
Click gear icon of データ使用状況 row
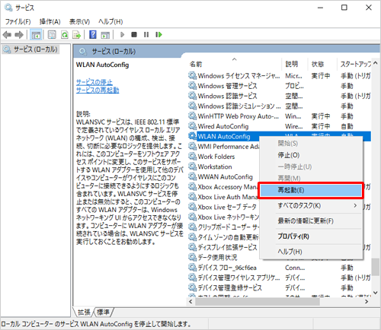(193, 257)
